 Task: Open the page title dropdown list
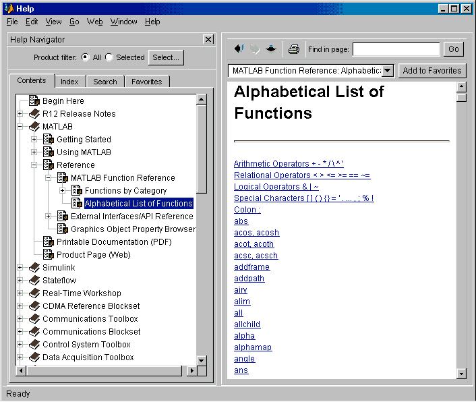click(387, 71)
